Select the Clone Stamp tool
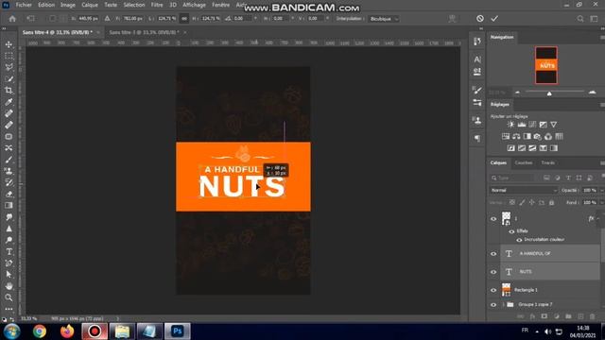This screenshot has height=340, width=605. [x=9, y=171]
